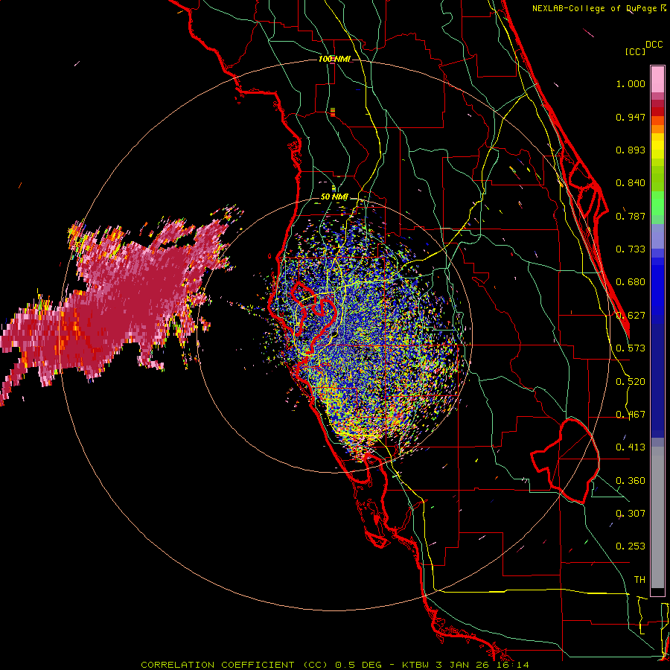Pick the light pink swatch beside 1.000

(x=657, y=80)
